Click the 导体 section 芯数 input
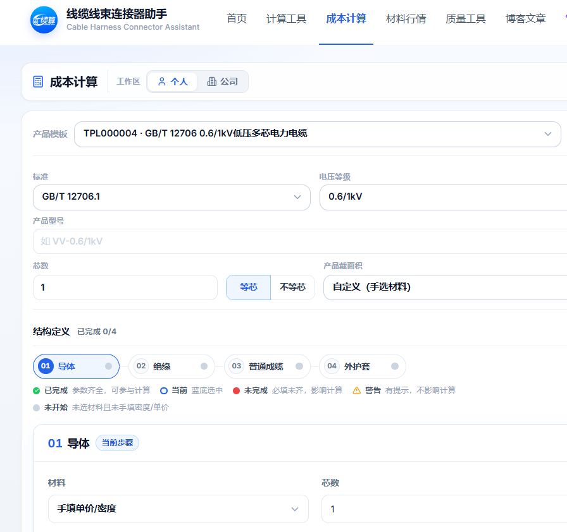Screen dimensions: 567x532 [444, 509]
